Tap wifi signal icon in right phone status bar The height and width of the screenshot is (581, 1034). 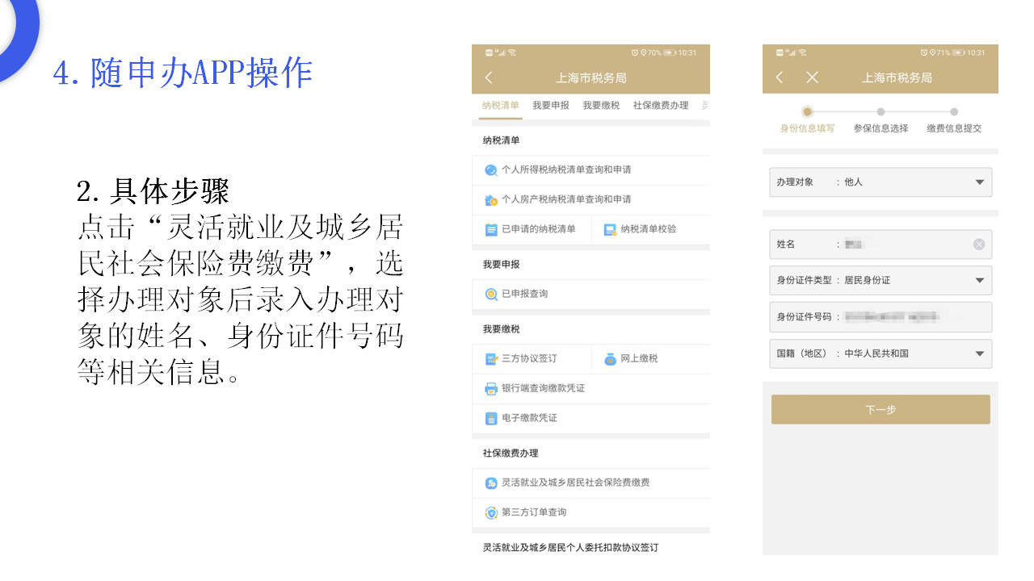click(x=803, y=52)
